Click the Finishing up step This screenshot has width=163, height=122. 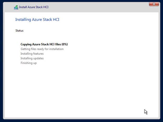pyautogui.click(x=28, y=63)
